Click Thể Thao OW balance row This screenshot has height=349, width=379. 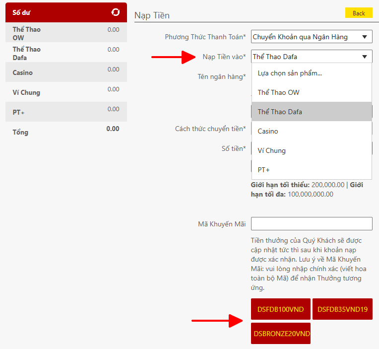coord(66,33)
